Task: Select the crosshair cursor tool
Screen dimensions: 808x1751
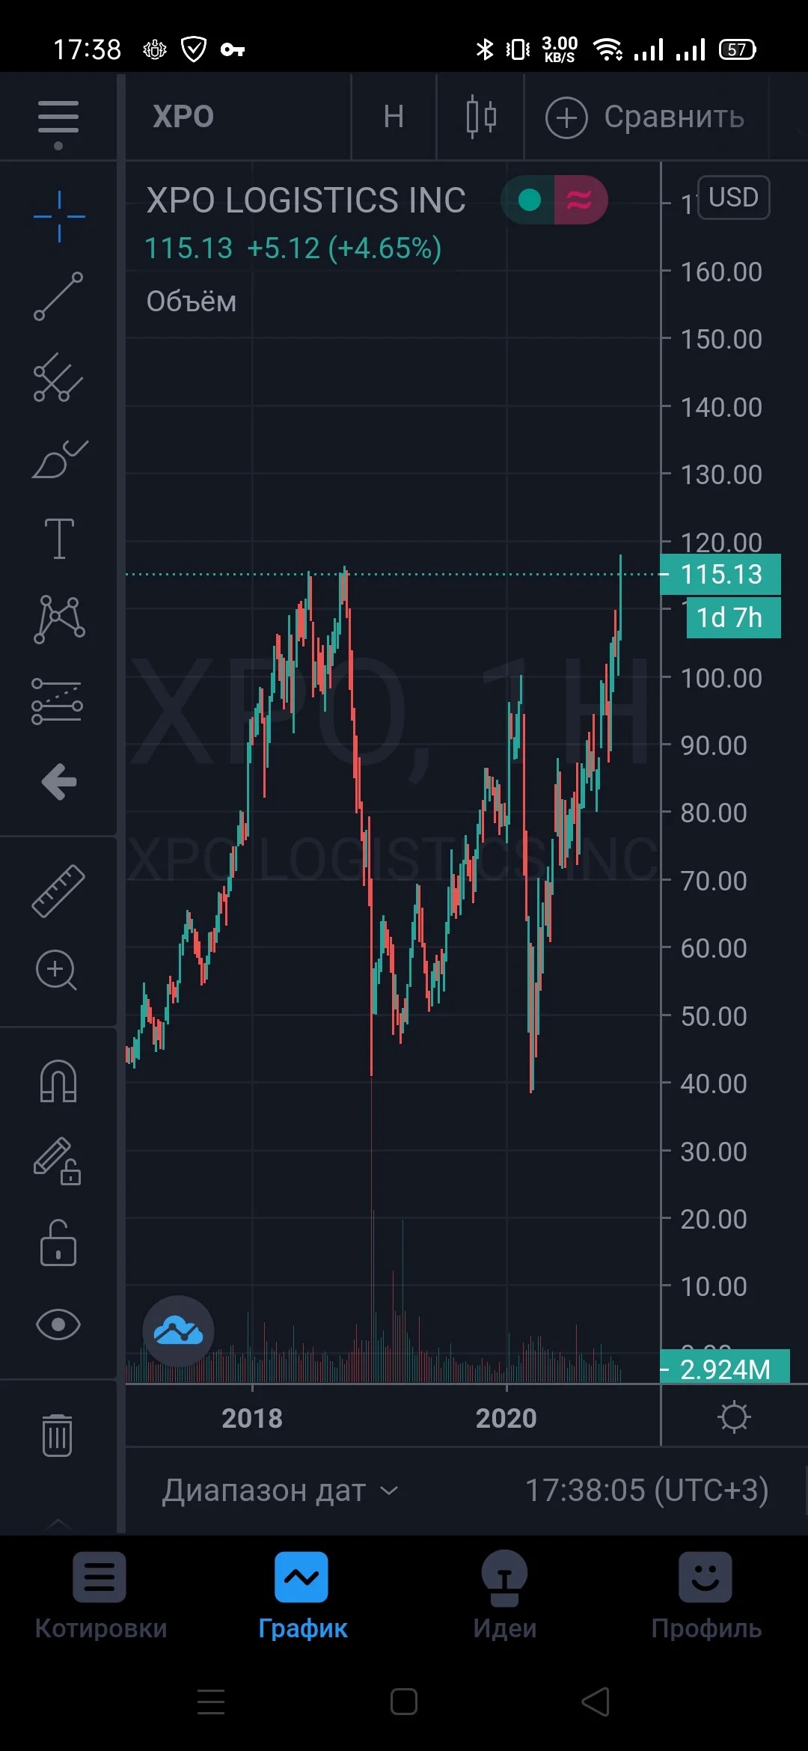Action: coord(59,217)
